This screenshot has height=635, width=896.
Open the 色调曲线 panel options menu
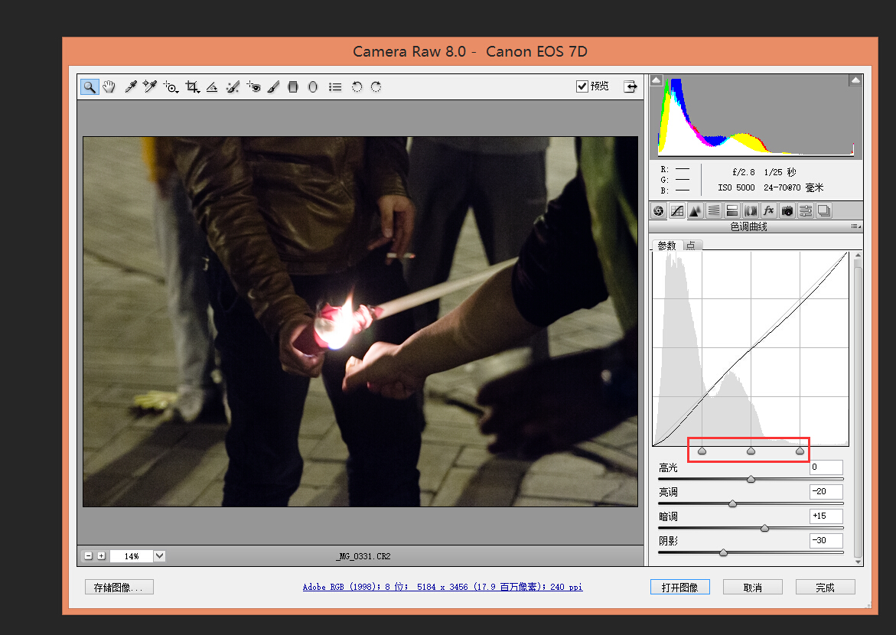855,227
